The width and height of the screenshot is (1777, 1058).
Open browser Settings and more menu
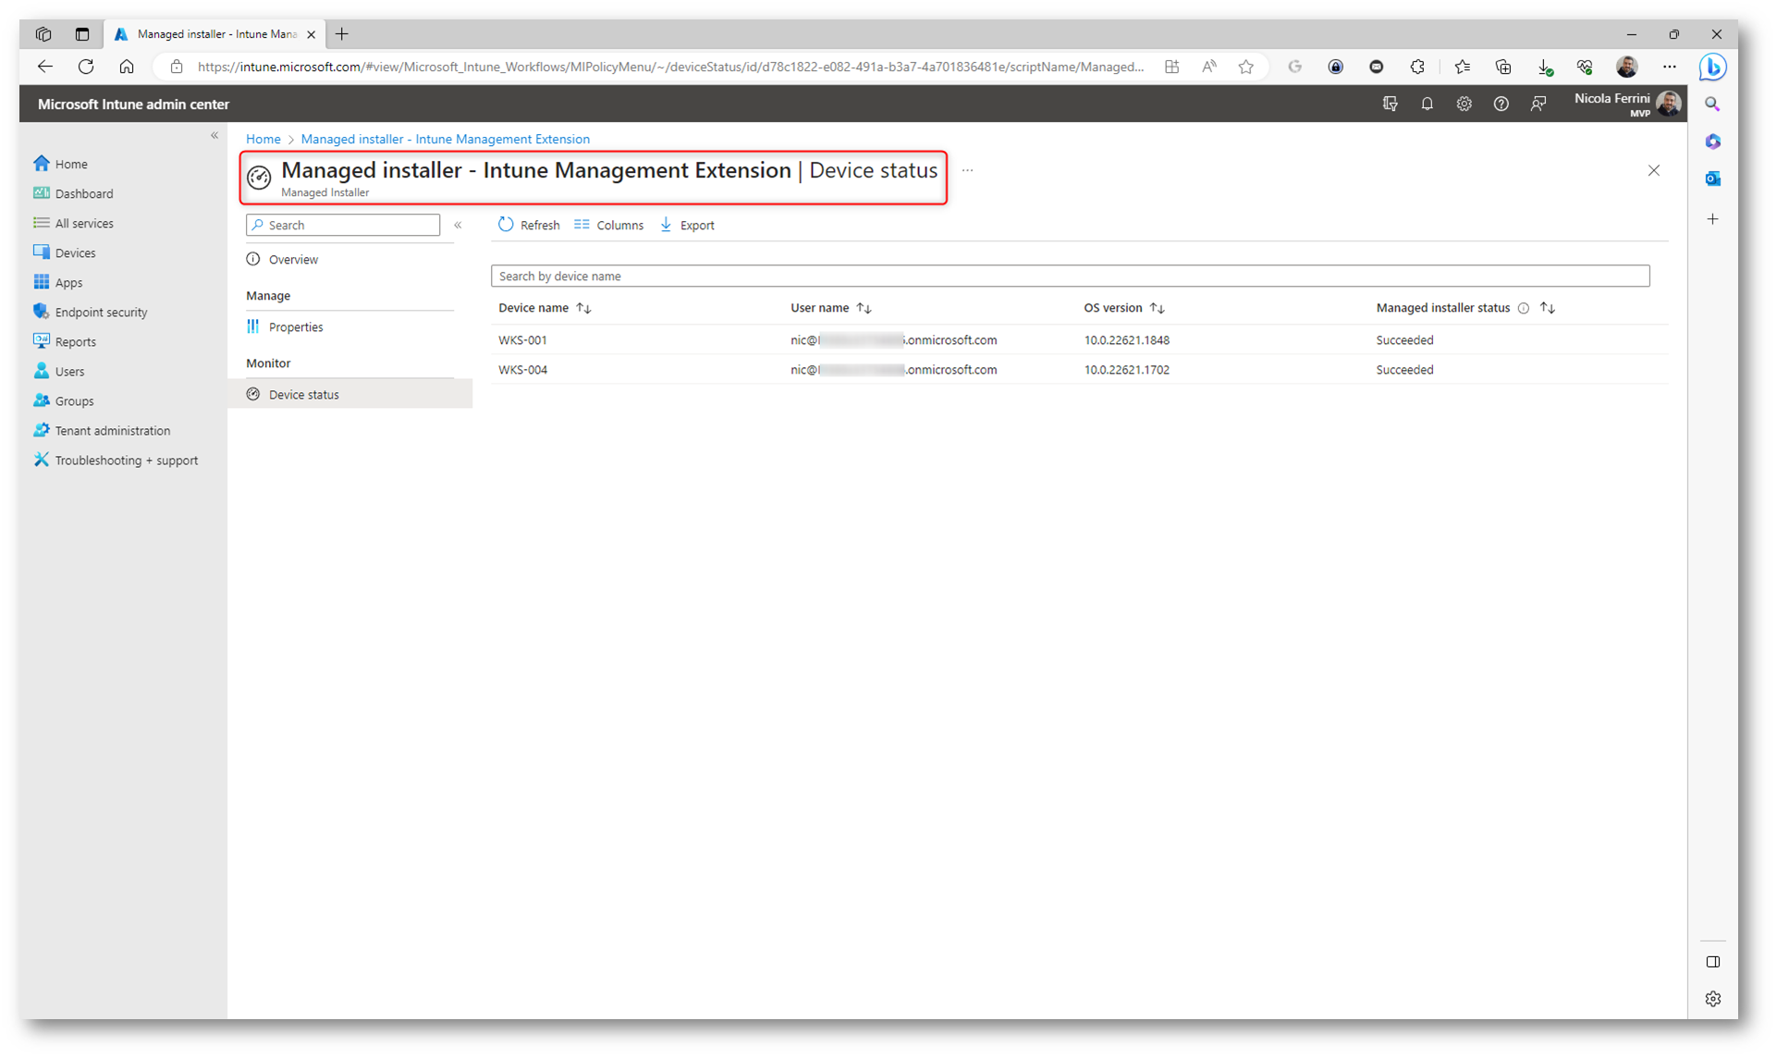point(1669,67)
